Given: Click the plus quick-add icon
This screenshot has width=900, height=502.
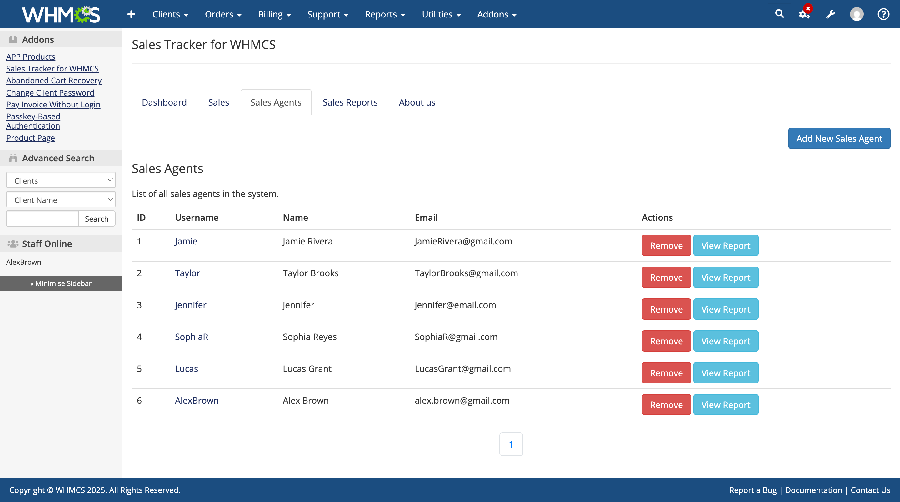Looking at the screenshot, I should pos(131,14).
